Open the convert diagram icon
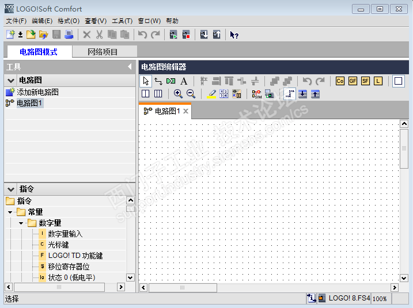The height and width of the screenshot is (308, 413). [x=237, y=94]
